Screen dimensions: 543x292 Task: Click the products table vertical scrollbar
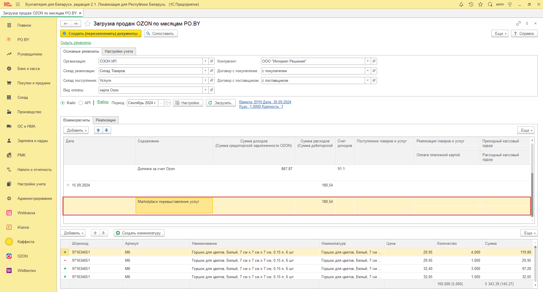coord(535,264)
